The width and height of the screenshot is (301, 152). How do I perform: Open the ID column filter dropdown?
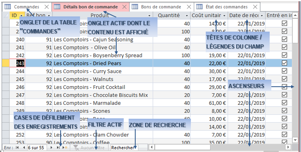coord(21,16)
